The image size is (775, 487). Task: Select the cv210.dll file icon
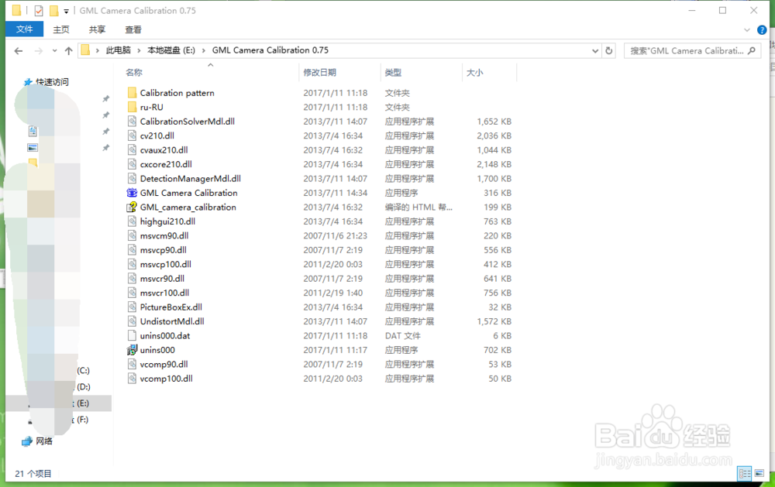[x=132, y=135]
